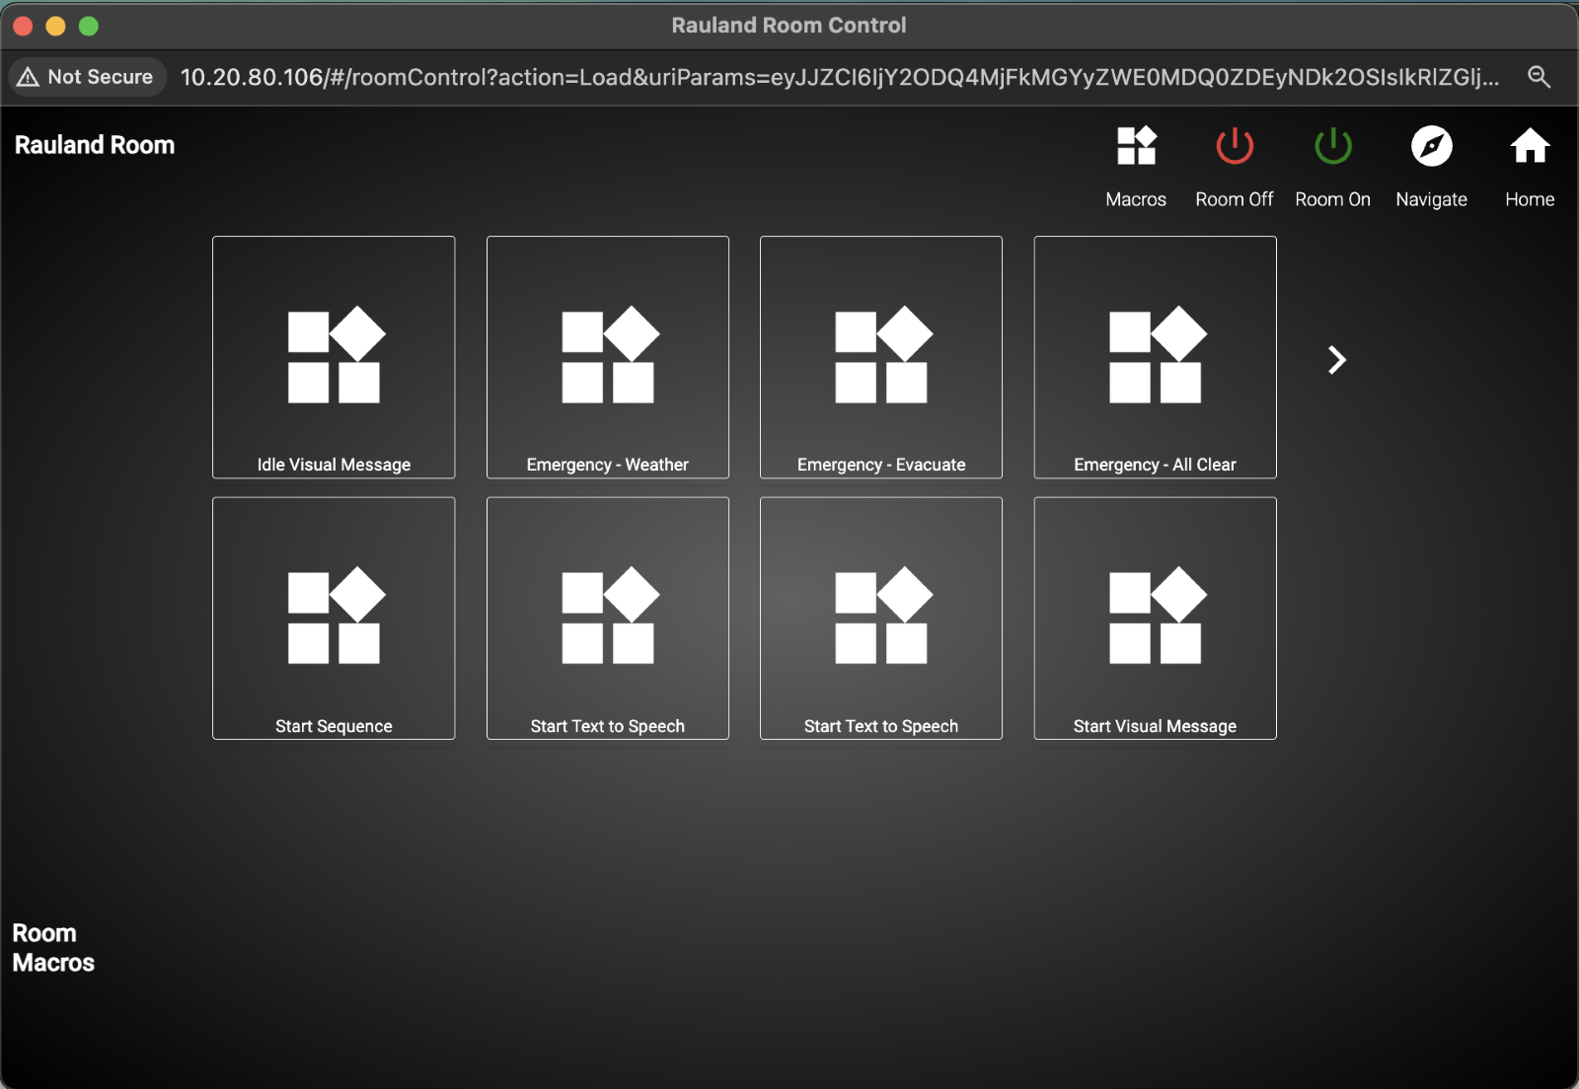Trigger the Emergency - Evacuate macro
The height and width of the screenshot is (1089, 1579).
[x=881, y=357]
